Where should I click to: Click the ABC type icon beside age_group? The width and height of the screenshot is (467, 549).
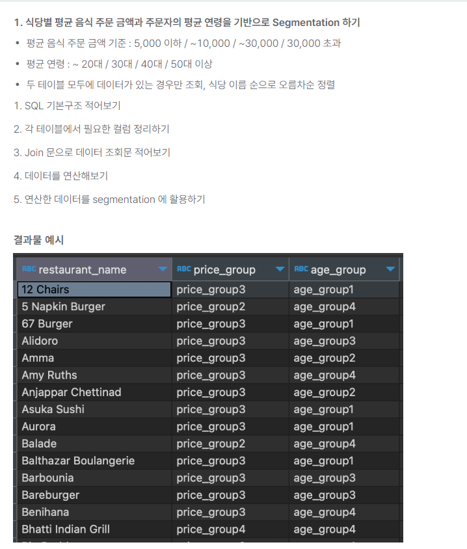pyautogui.click(x=301, y=269)
